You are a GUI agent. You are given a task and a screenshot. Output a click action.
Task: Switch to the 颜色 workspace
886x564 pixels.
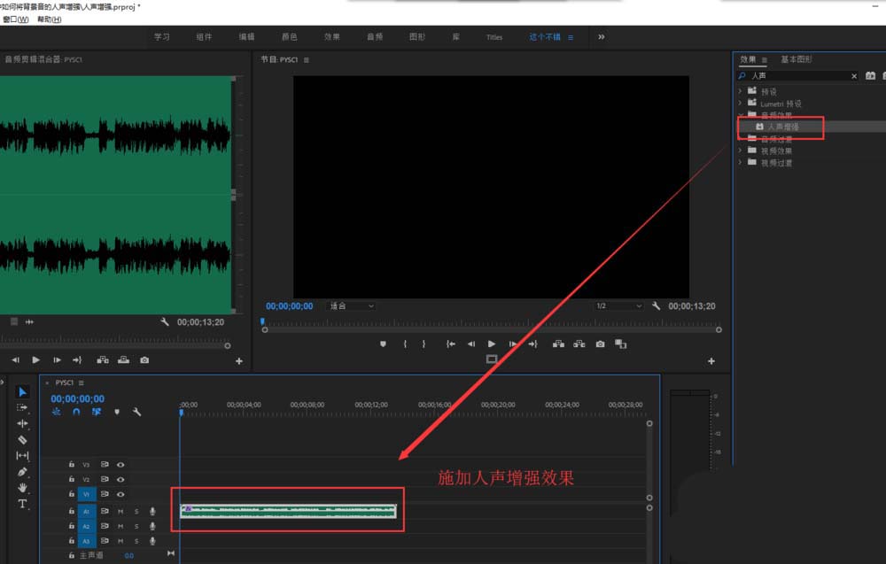(290, 36)
